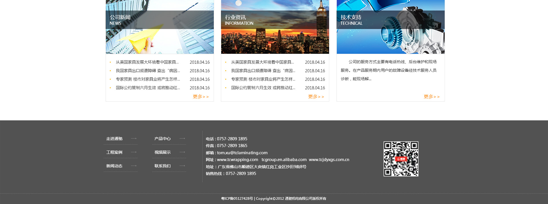Click the arrow icon beside 视频展示
Image resolution: width=548 pixels, height=204 pixels.
(182, 152)
